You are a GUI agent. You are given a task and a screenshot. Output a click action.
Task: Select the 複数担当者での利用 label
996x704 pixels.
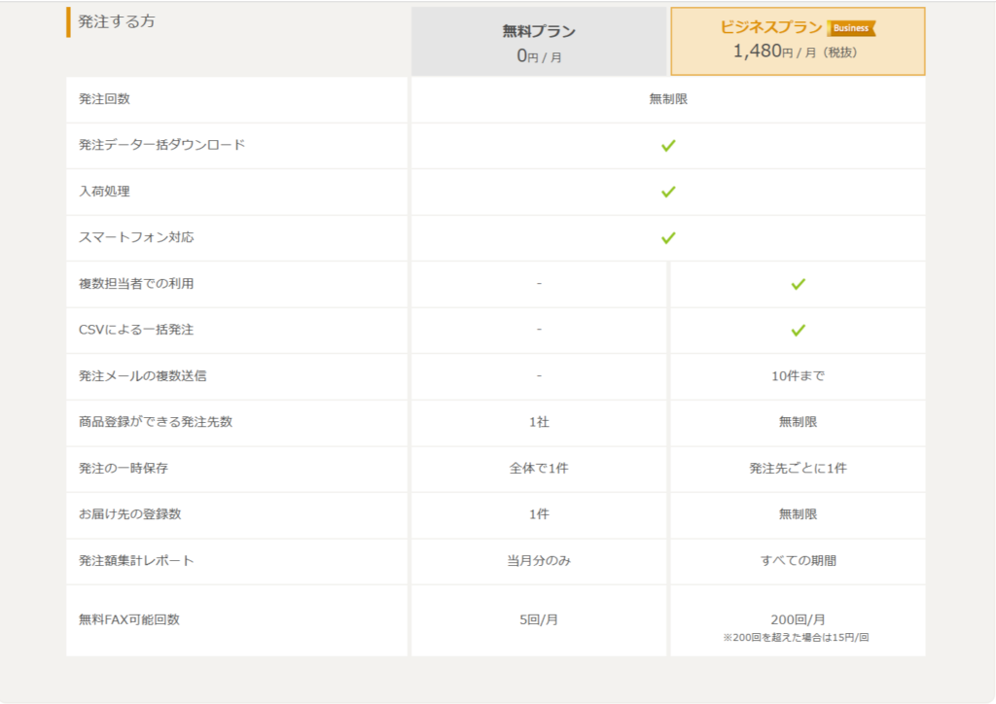pos(136,284)
